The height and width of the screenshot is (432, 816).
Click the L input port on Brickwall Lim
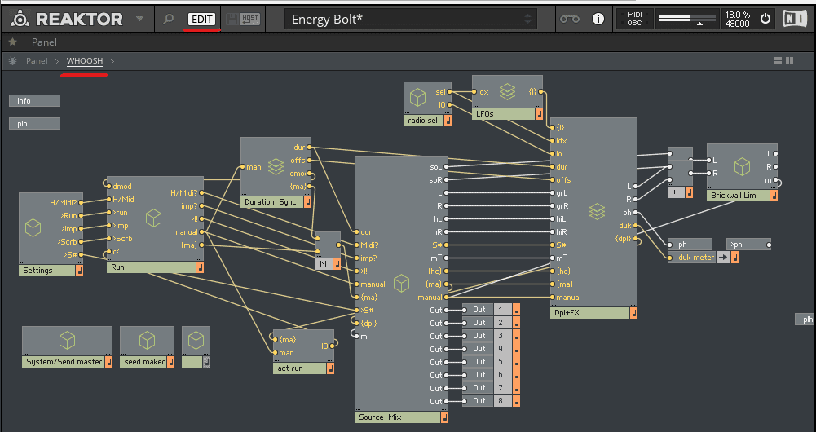[x=708, y=161]
